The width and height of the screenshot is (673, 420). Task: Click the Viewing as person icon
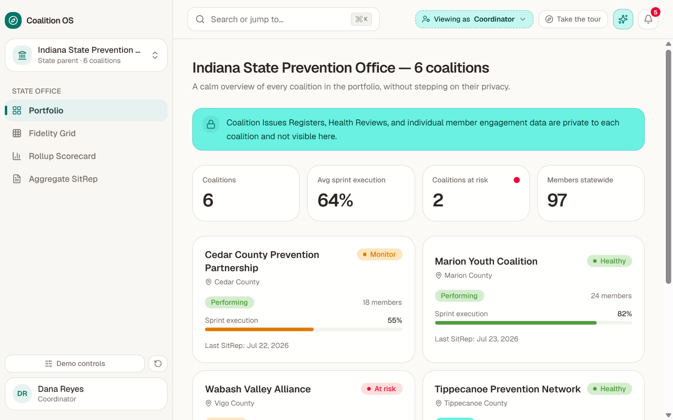(426, 19)
